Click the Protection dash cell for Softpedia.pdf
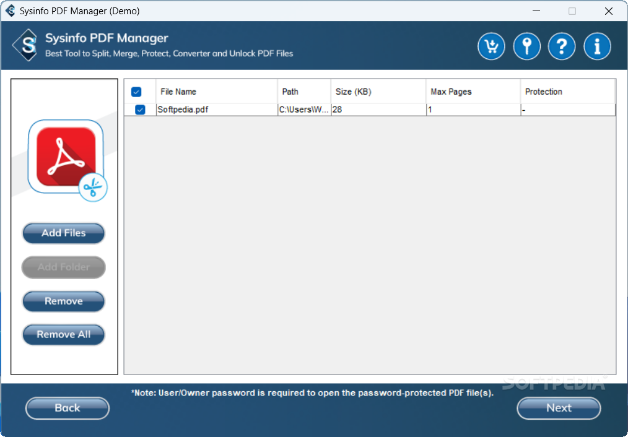The image size is (628, 437). (x=568, y=110)
